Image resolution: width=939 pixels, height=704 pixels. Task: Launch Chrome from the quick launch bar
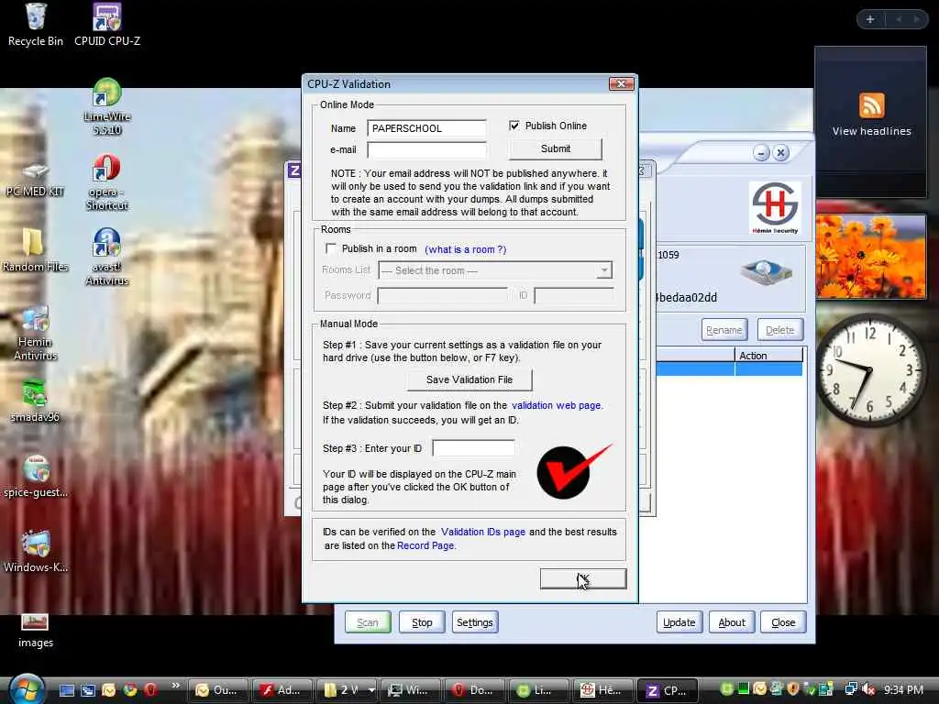pyautogui.click(x=129, y=689)
